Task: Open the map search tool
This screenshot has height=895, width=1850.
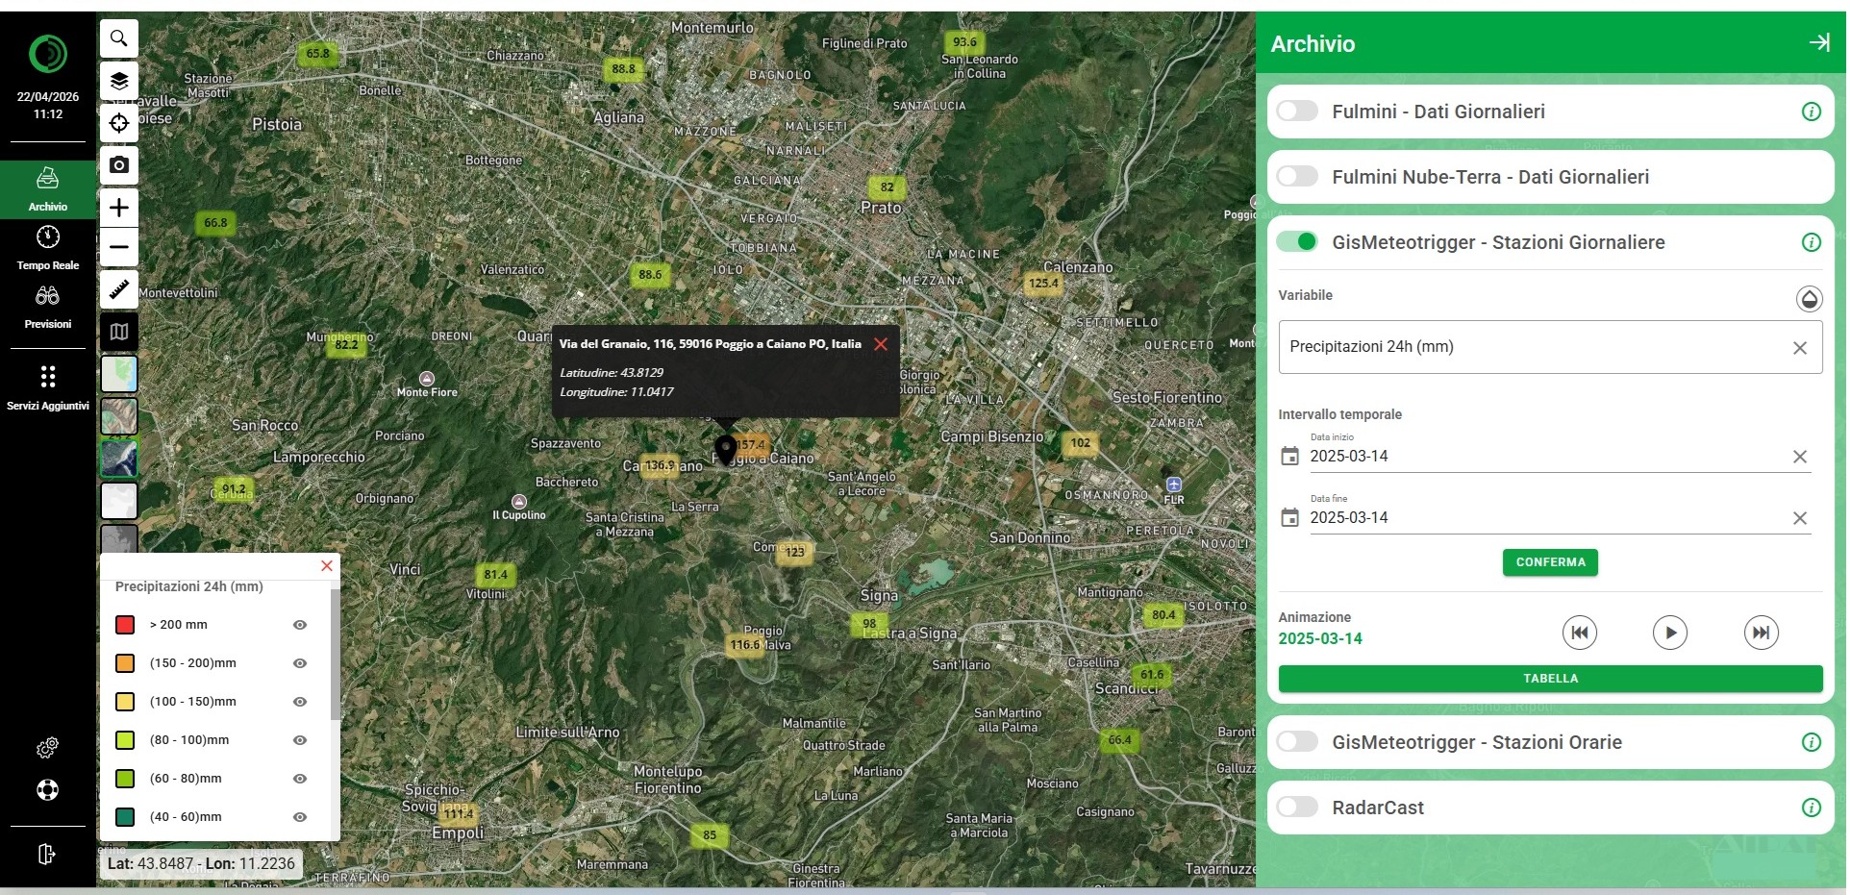Action: pyautogui.click(x=119, y=38)
